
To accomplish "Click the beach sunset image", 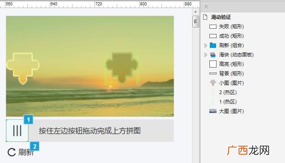I will pyautogui.click(x=90, y=66).
